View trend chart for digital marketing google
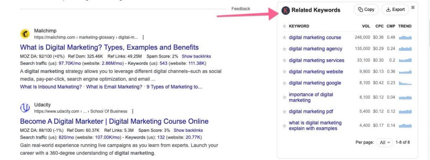The image size is (430, 160). point(405,83)
